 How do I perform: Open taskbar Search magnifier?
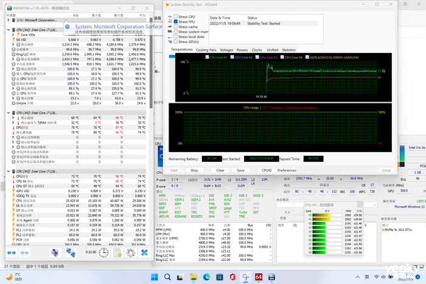(x=167, y=277)
